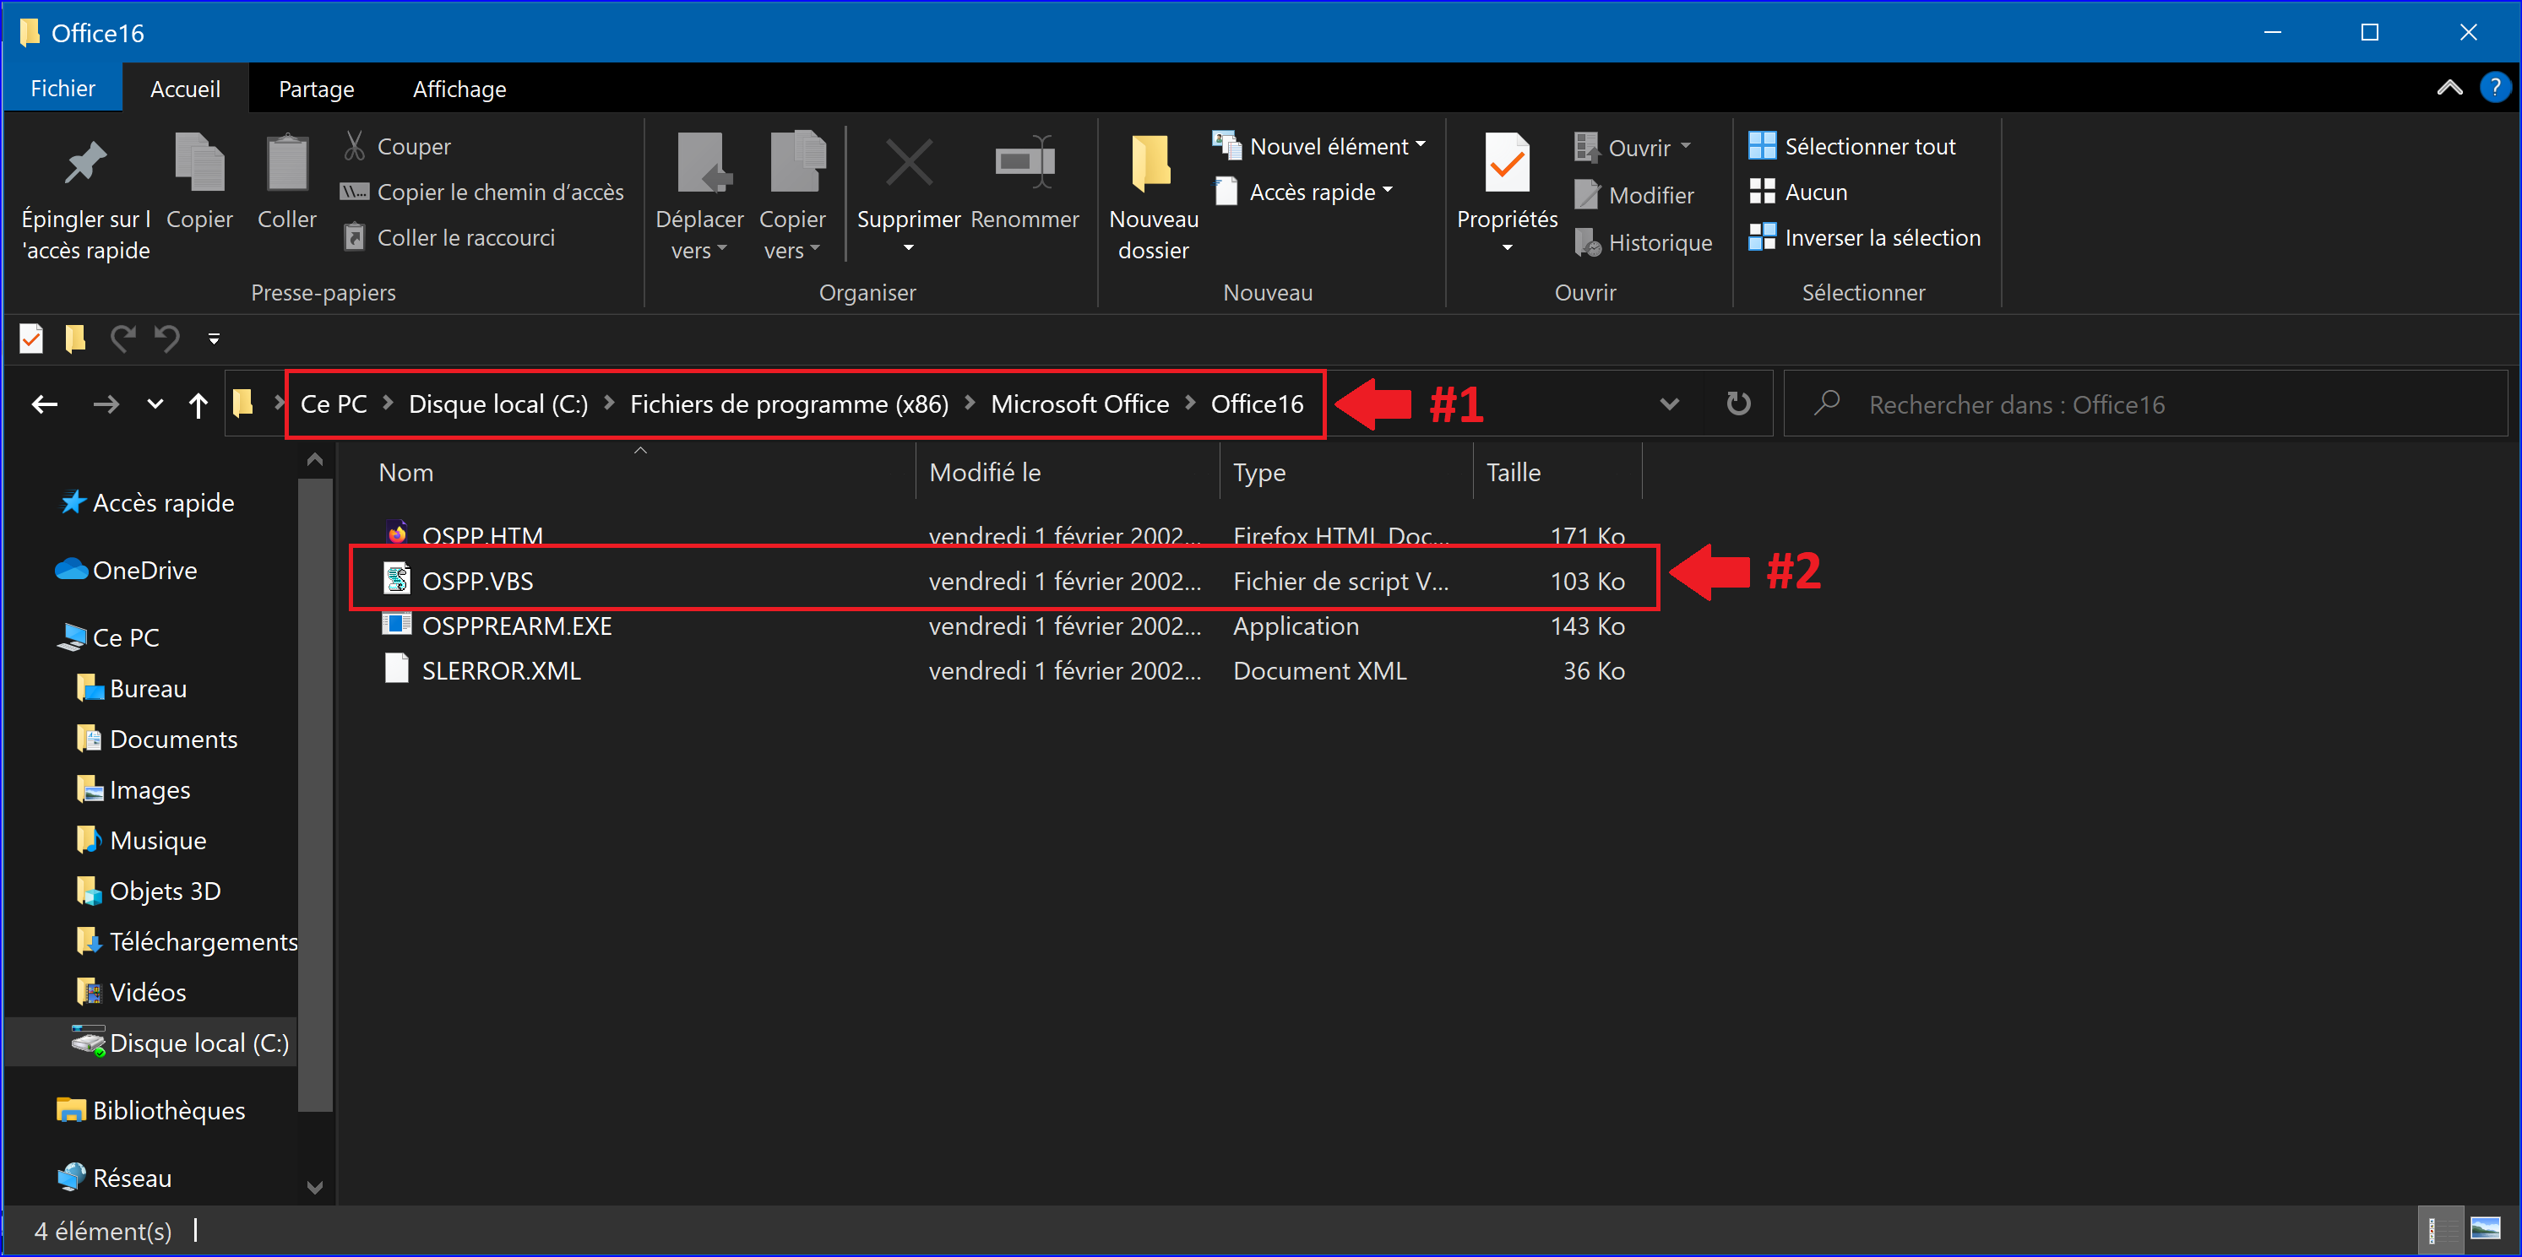
Task: Select the OSPP.VBS file
Action: pos(1003,580)
